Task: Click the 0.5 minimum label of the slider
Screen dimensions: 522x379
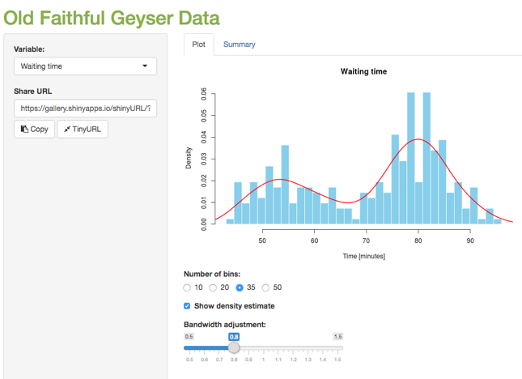Action: click(189, 336)
